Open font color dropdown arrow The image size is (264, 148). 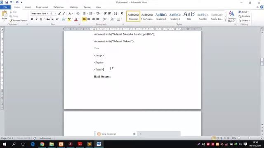[79, 19]
